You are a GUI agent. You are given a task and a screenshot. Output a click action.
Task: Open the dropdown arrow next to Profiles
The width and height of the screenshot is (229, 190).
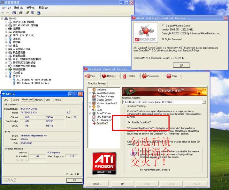click(x=139, y=76)
